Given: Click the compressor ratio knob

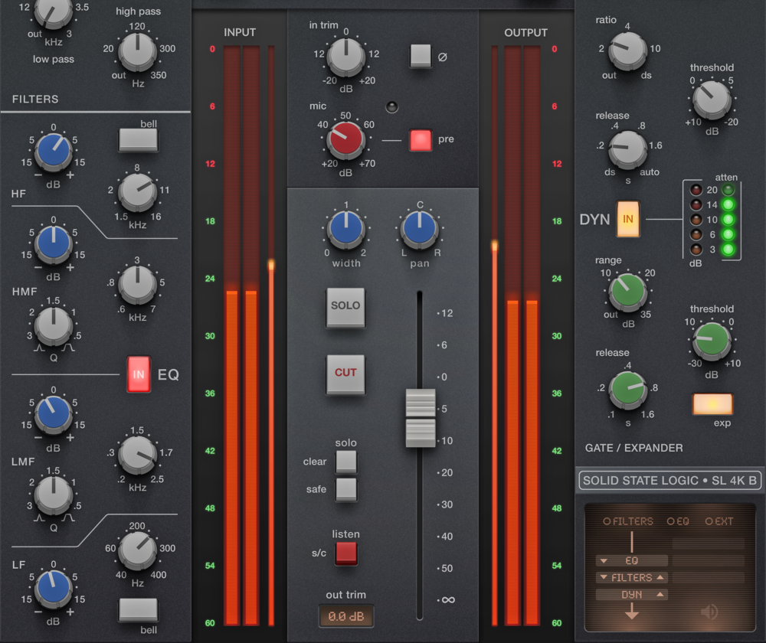Looking at the screenshot, I should tap(628, 51).
